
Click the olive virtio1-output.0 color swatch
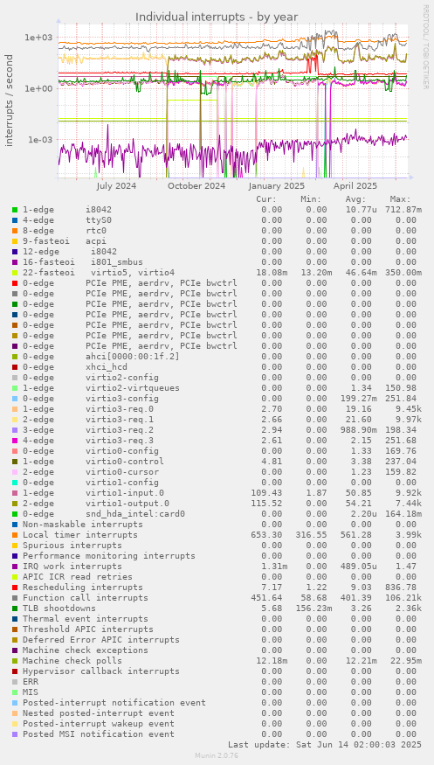[x=15, y=504]
